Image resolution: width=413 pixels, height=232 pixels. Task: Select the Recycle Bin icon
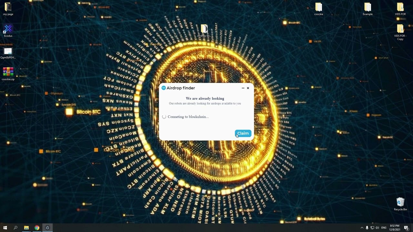(x=400, y=204)
